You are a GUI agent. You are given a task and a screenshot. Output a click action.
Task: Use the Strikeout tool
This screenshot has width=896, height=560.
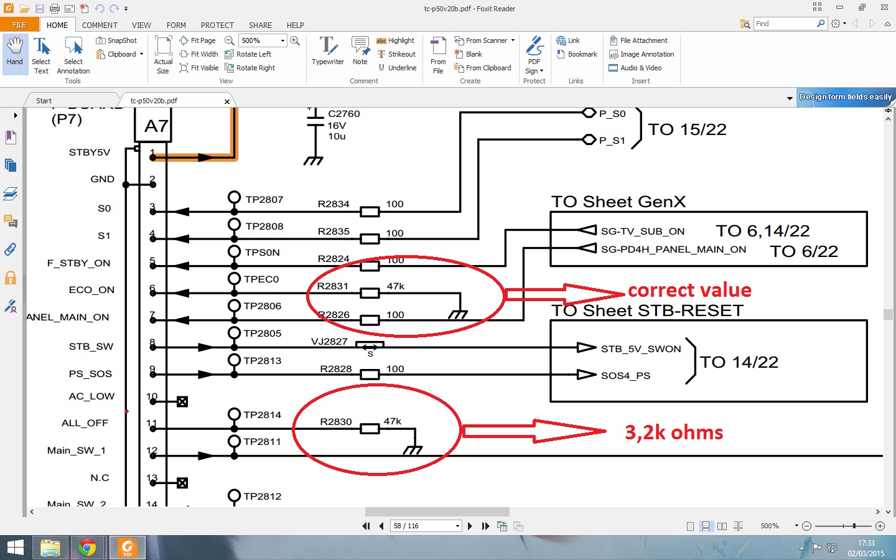click(396, 54)
